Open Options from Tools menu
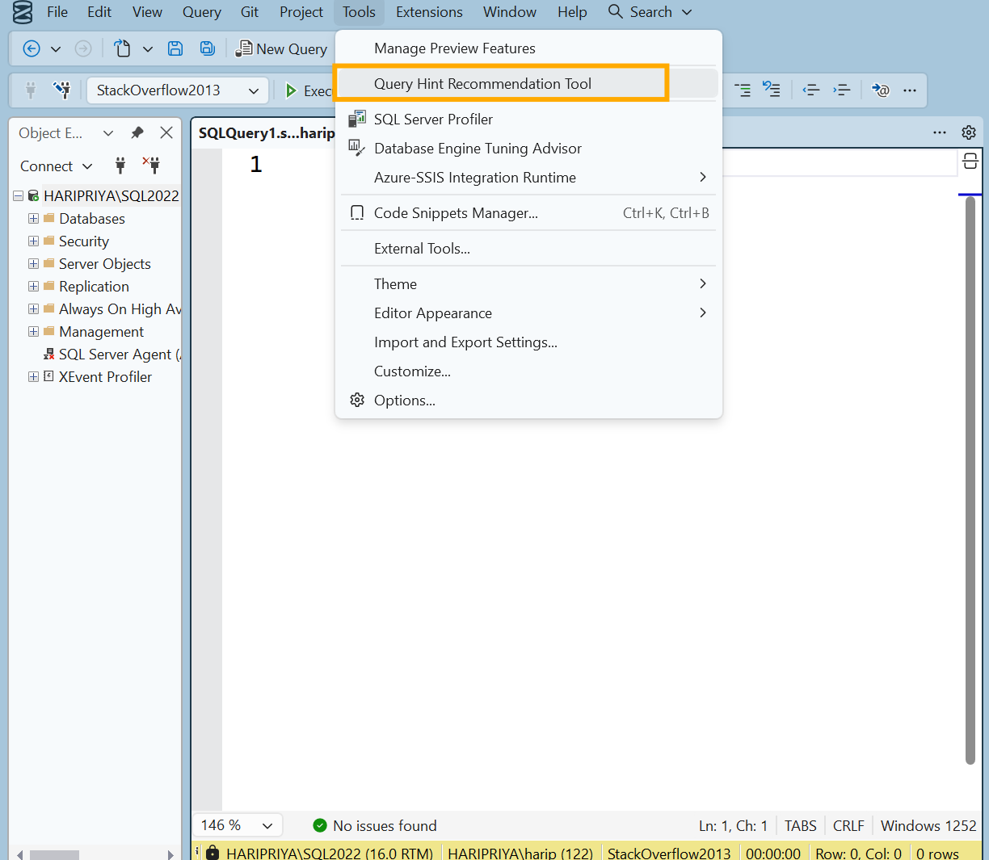The height and width of the screenshot is (860, 989). [528, 401]
